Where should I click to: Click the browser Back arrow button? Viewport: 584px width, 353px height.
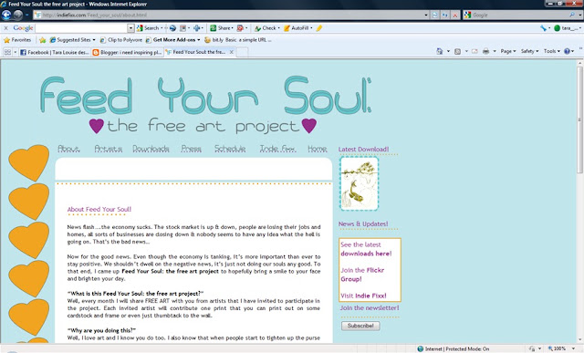click(6, 15)
